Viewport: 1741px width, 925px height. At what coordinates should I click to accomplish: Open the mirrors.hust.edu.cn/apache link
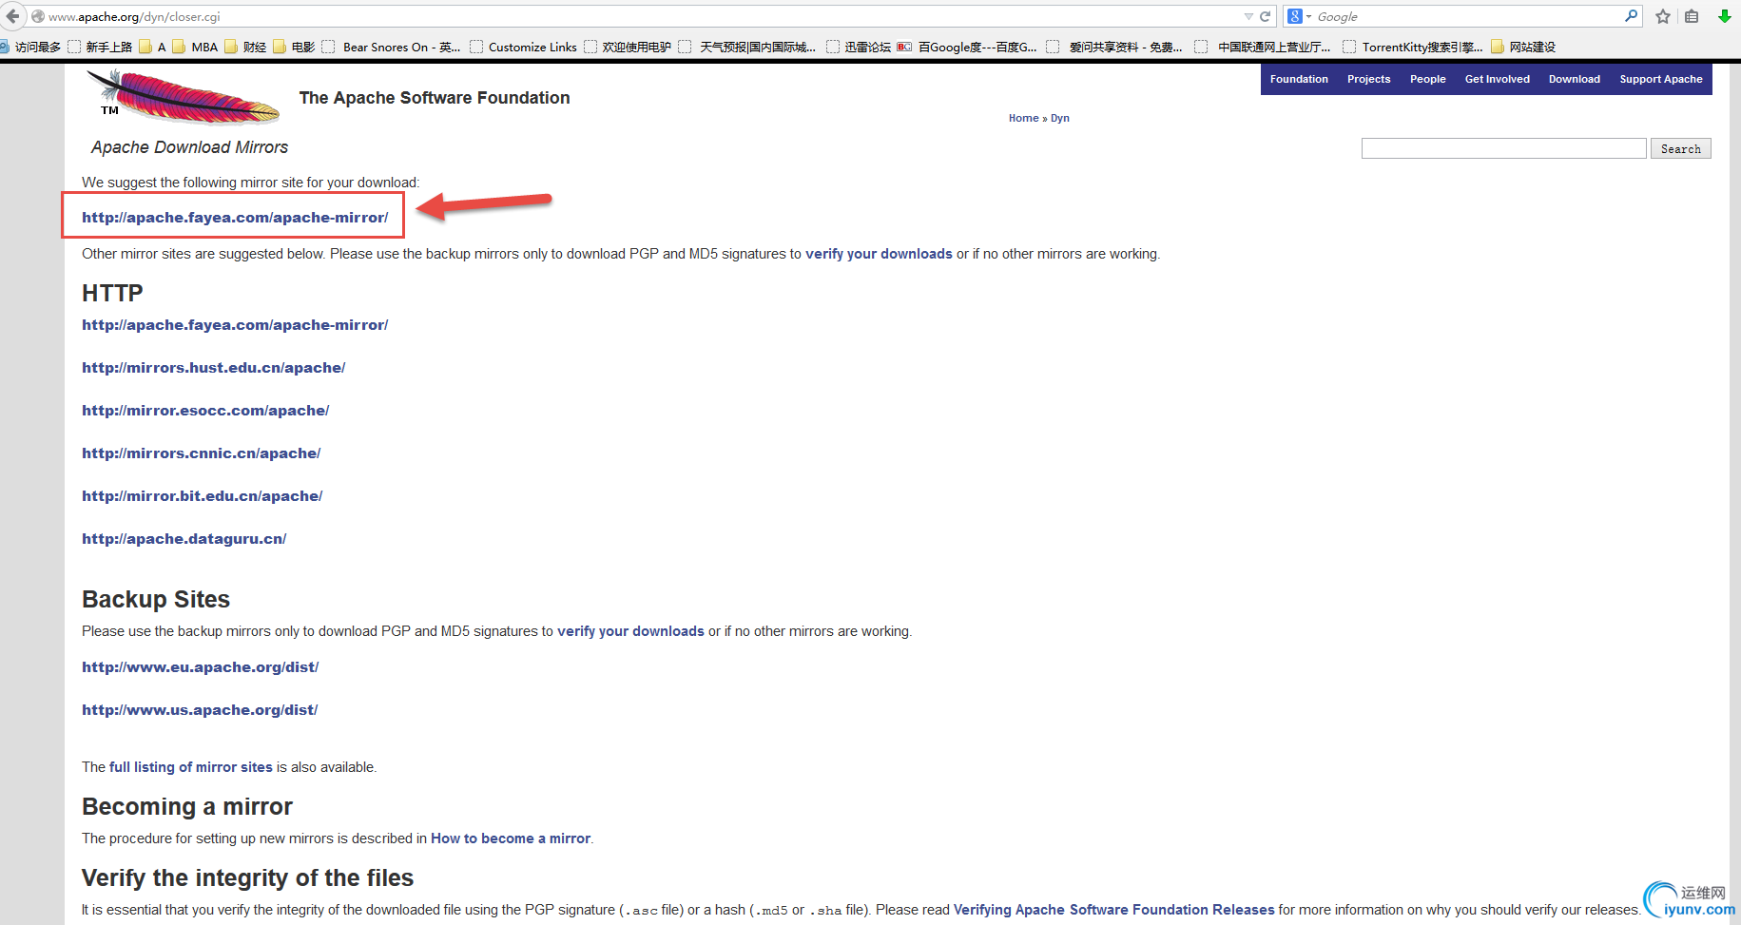coord(214,367)
